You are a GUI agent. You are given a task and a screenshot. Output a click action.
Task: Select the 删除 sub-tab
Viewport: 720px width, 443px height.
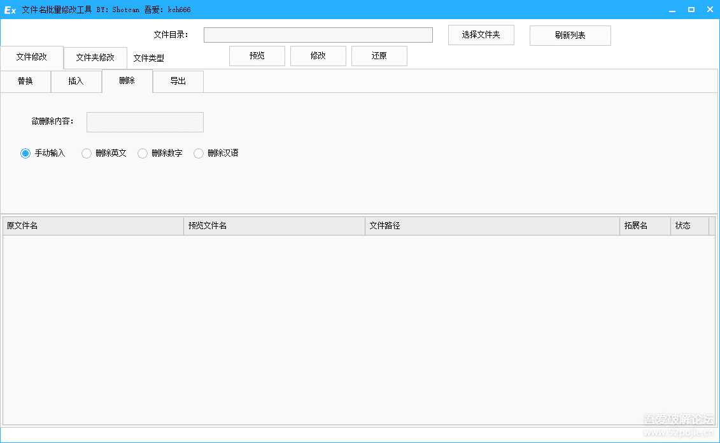click(126, 81)
